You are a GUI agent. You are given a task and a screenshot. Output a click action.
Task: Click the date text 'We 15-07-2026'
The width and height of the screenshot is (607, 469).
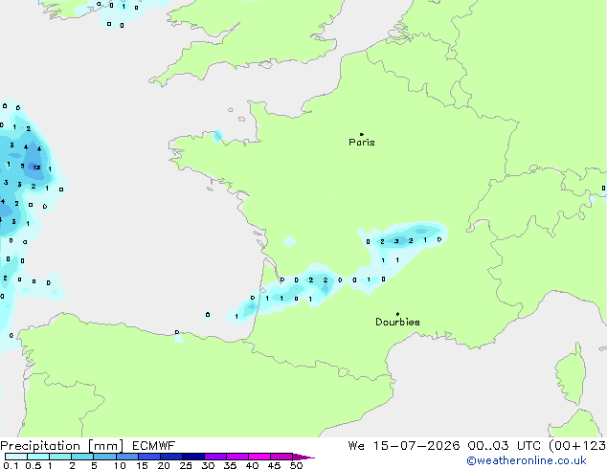[x=404, y=446]
